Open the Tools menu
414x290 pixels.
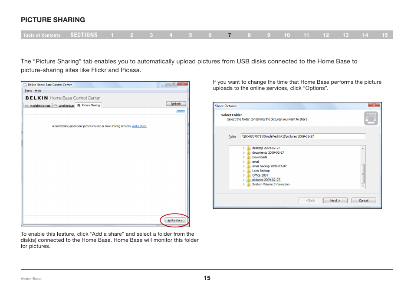(28, 91)
